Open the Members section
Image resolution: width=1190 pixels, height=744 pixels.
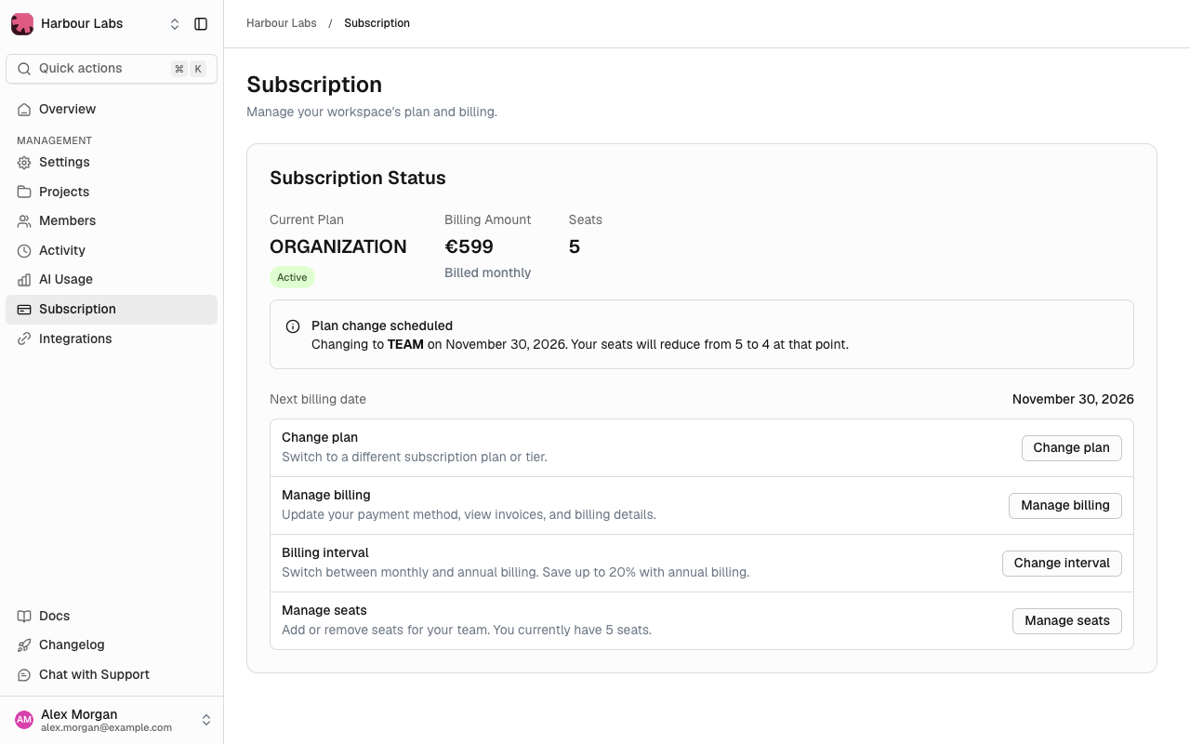112,221
